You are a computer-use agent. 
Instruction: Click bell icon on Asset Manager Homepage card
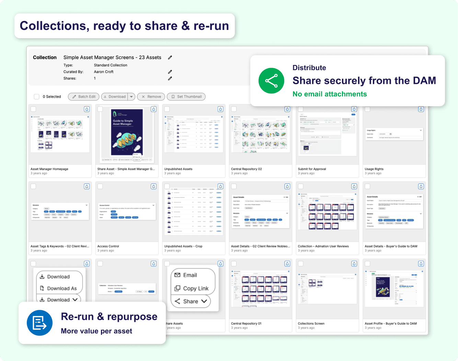87,109
